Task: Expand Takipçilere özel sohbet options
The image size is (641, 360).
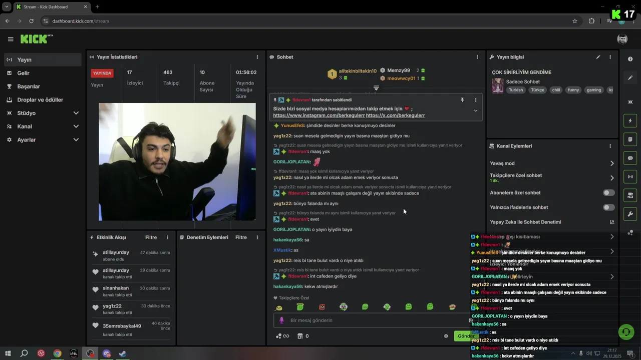Action: 611,177
